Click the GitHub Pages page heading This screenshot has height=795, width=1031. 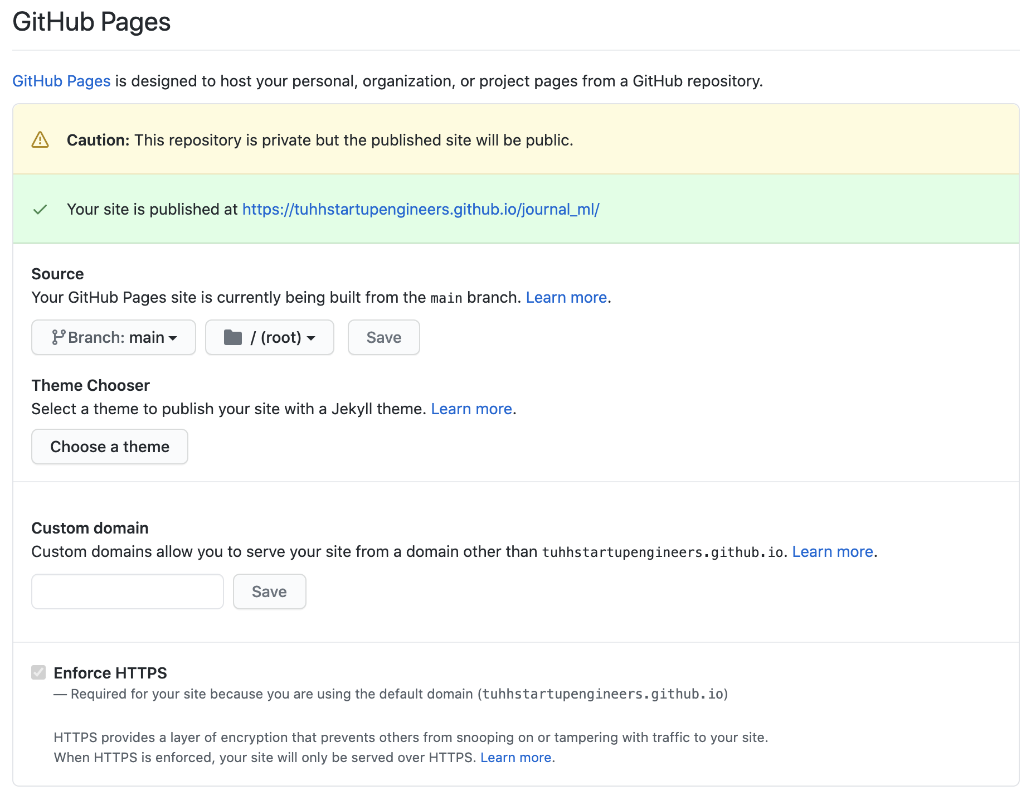(x=91, y=22)
